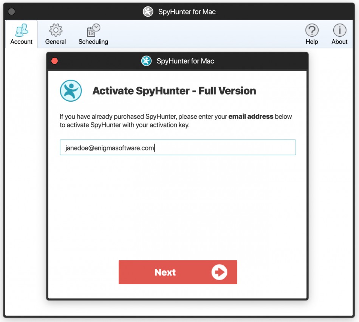Viewport: 359px width, 322px height.
Task: Click the About text label
Action: pos(339,42)
